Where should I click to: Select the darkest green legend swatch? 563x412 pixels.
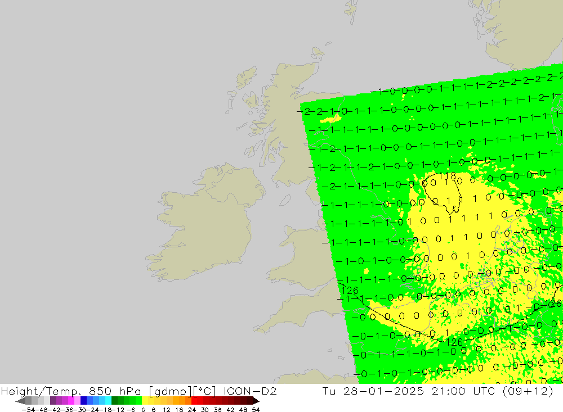[x=114, y=401]
